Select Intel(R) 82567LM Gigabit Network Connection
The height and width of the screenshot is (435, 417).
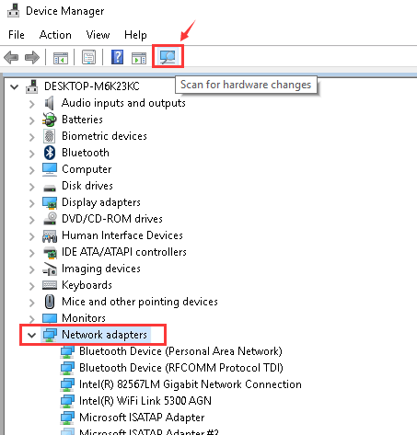point(191,383)
